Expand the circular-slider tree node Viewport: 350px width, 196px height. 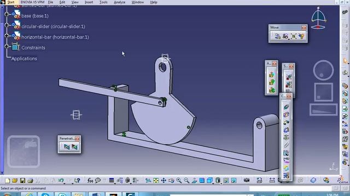click(x=7, y=25)
